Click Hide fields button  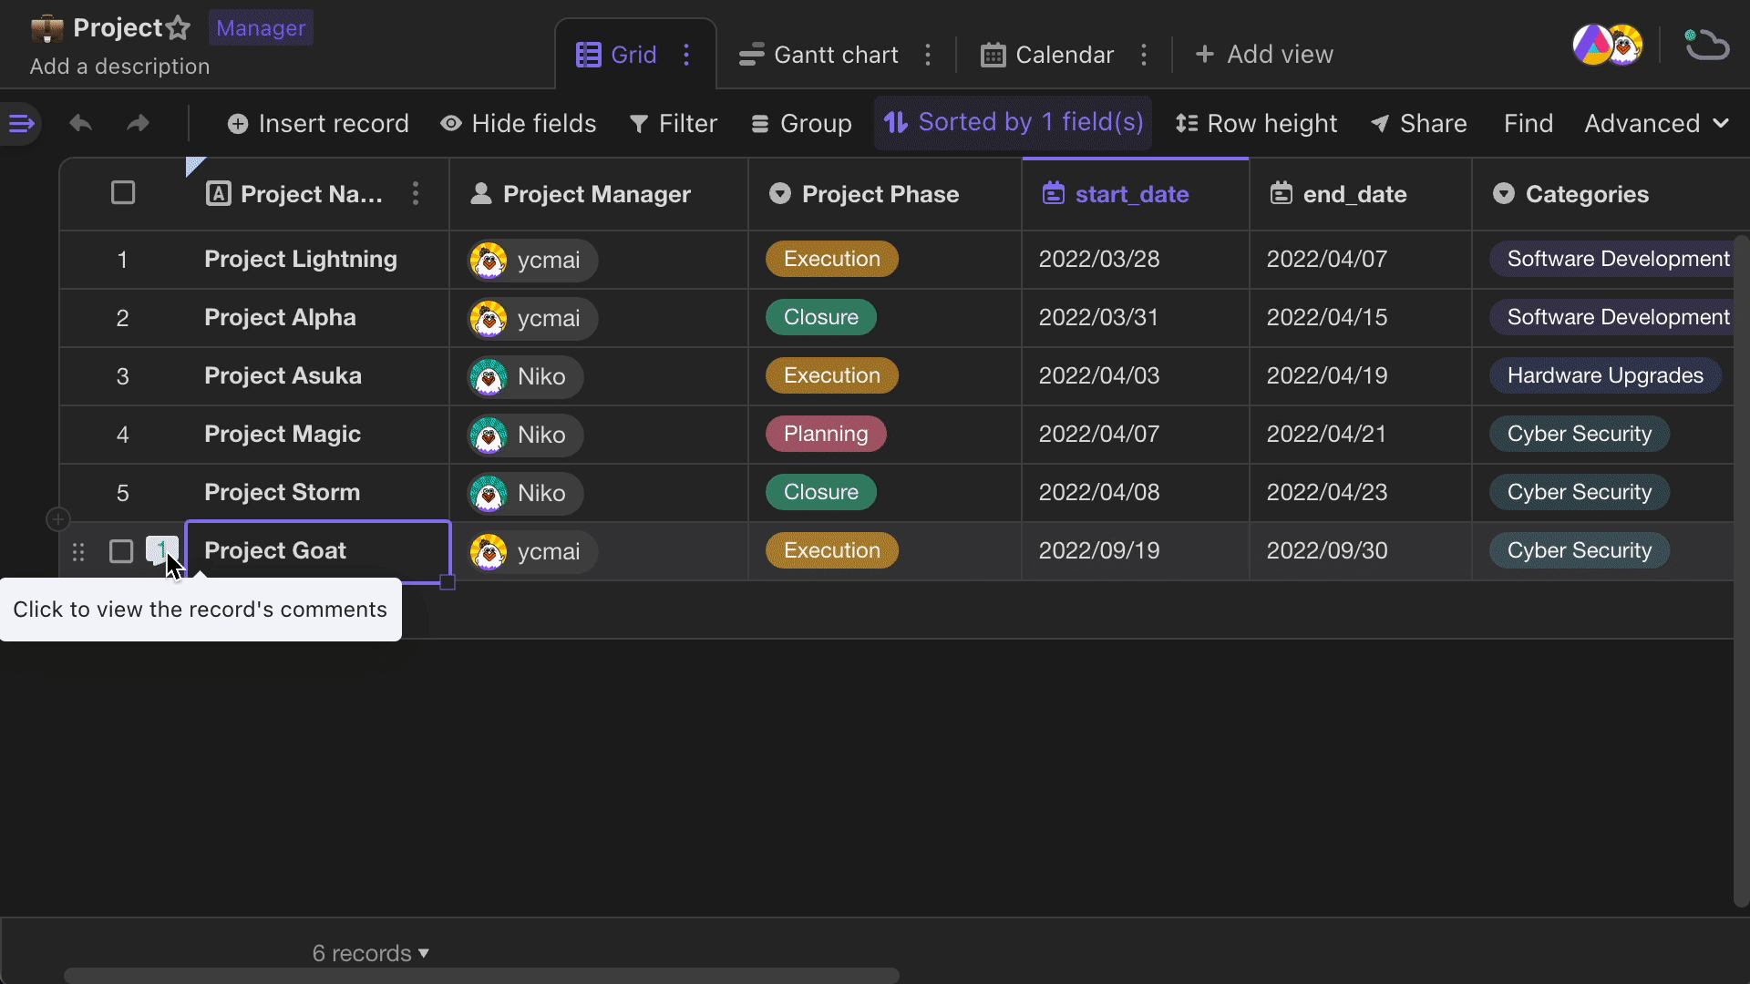click(518, 124)
